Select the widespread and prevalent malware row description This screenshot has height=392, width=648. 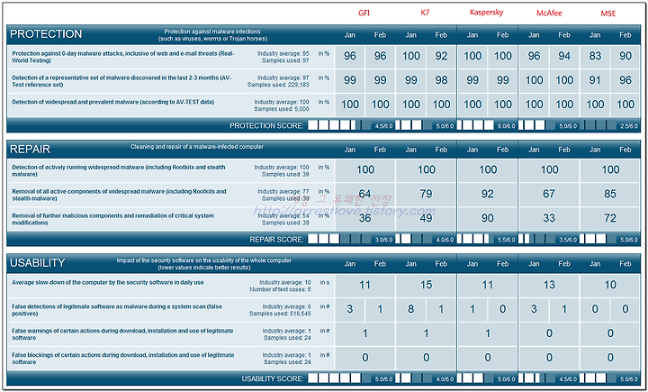tap(113, 102)
